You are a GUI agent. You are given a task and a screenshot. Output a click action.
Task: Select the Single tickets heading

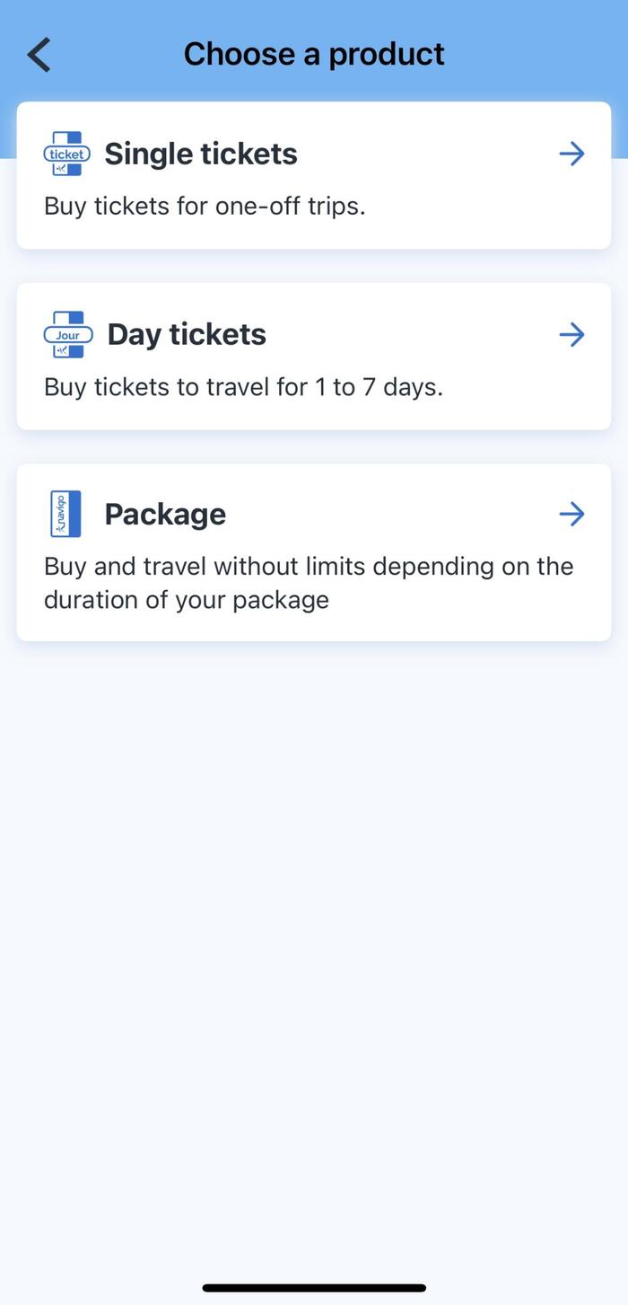pos(201,154)
